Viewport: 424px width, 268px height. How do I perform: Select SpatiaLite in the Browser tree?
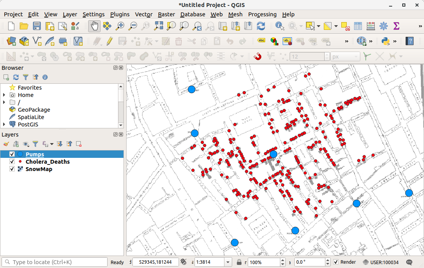31,117
